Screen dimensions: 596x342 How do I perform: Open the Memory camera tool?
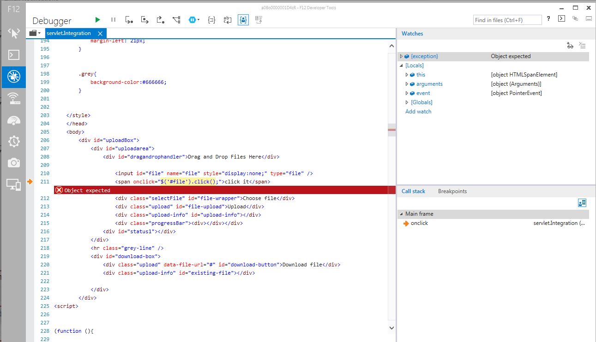[x=13, y=163]
